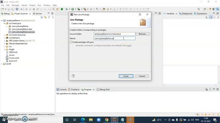Switch to the Expressions tab
This screenshot has width=220, height=123.
pyautogui.click(x=200, y=14)
